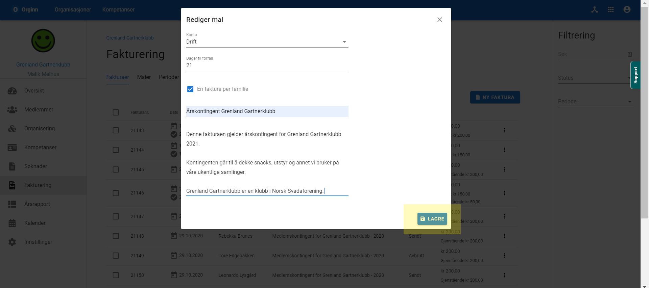Expand the Periode filter dropdown
The height and width of the screenshot is (288, 649).
click(x=596, y=102)
